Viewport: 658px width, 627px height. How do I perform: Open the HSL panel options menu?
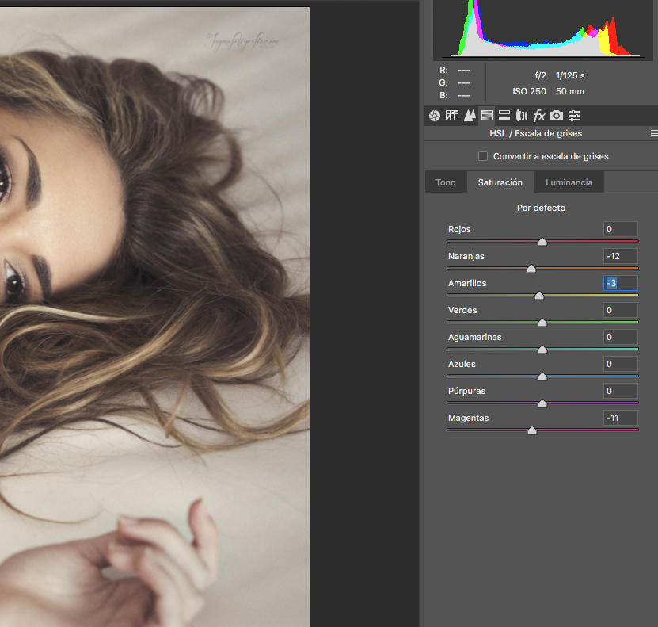[x=654, y=133]
